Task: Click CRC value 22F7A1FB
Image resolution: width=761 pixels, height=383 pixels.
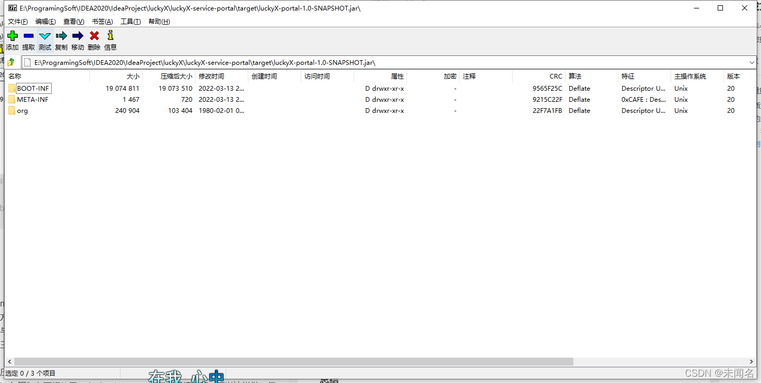Action: [547, 111]
